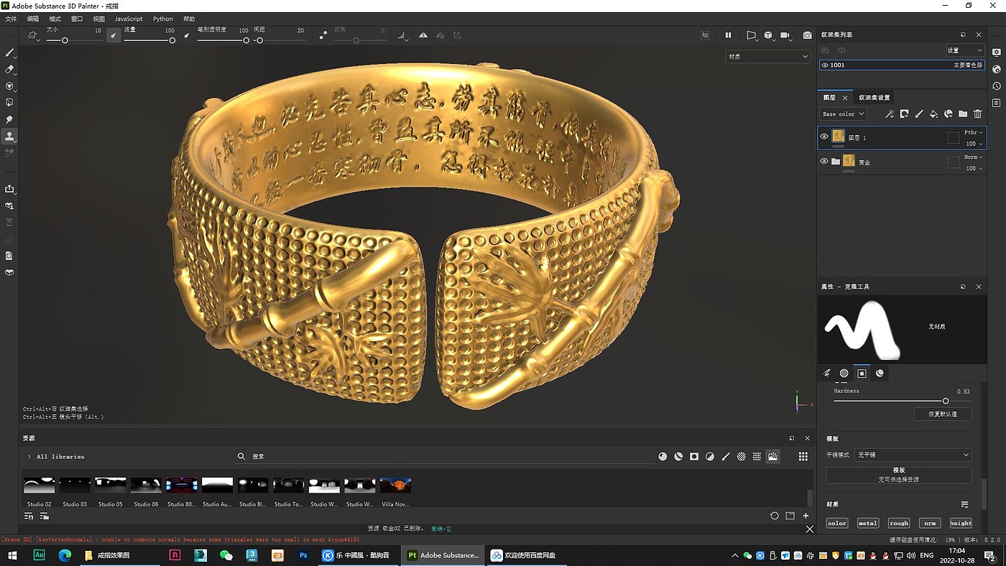This screenshot has height=566, width=1006.
Task: Toggle the metal channel button
Action: point(867,523)
